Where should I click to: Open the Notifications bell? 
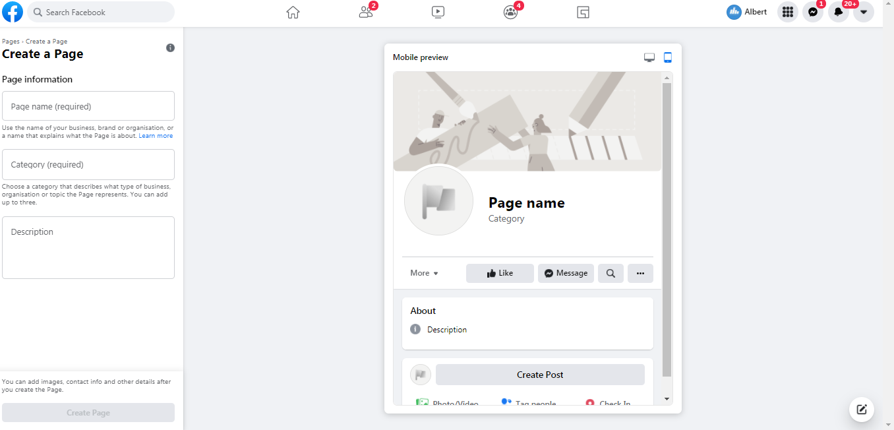838,12
